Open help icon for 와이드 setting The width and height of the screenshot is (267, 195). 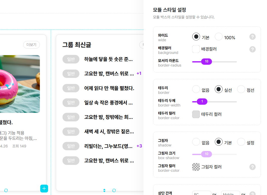click(252, 37)
